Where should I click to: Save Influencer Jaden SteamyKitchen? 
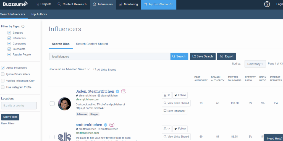(174, 111)
